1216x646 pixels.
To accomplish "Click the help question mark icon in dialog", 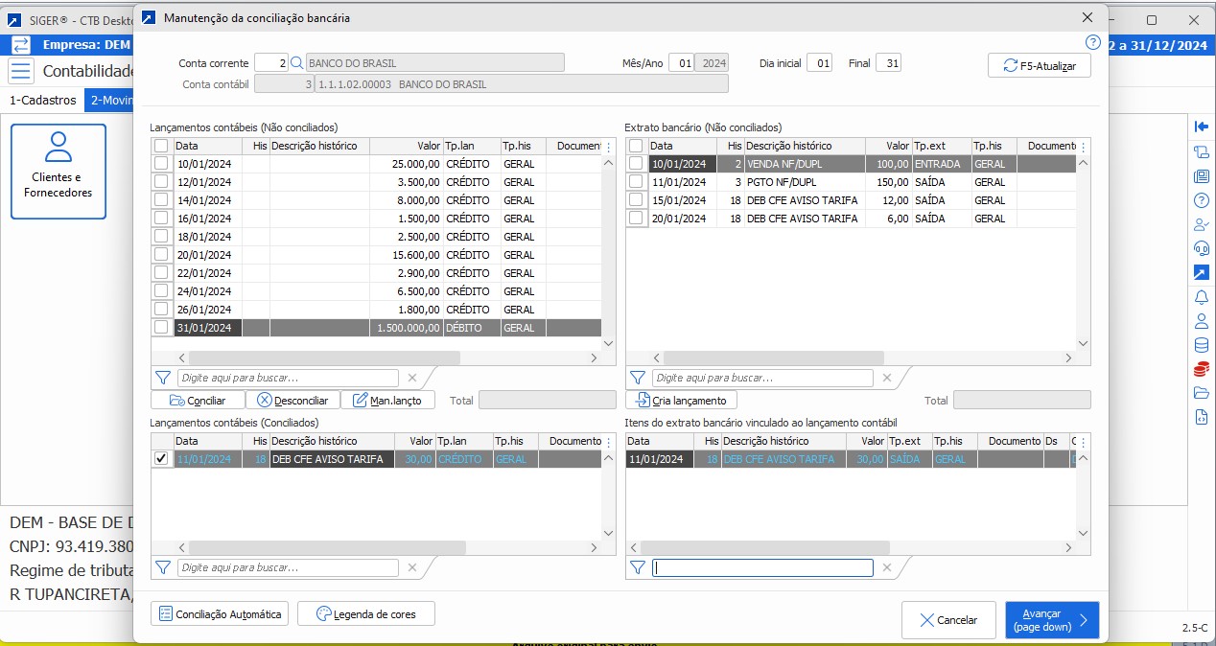I will tap(1092, 42).
